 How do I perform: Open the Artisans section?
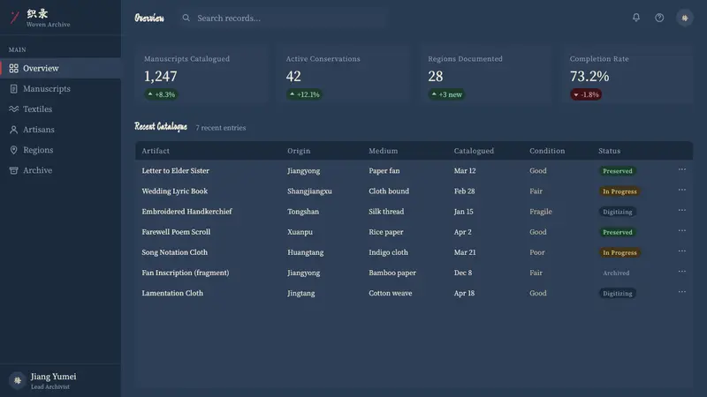click(60, 130)
